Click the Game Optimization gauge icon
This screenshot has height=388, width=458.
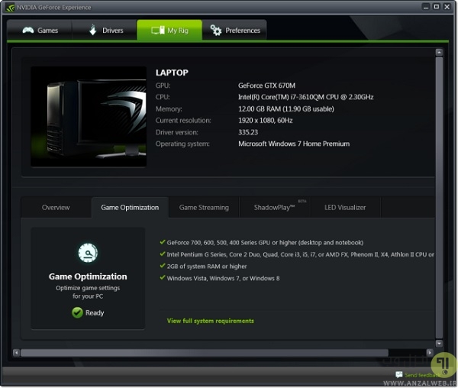click(x=88, y=253)
